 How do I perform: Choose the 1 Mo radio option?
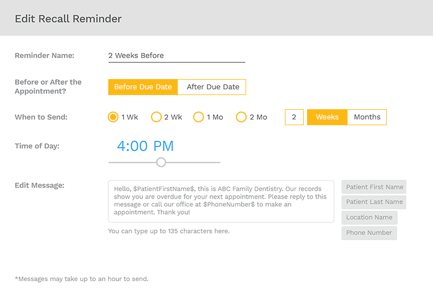click(x=198, y=117)
